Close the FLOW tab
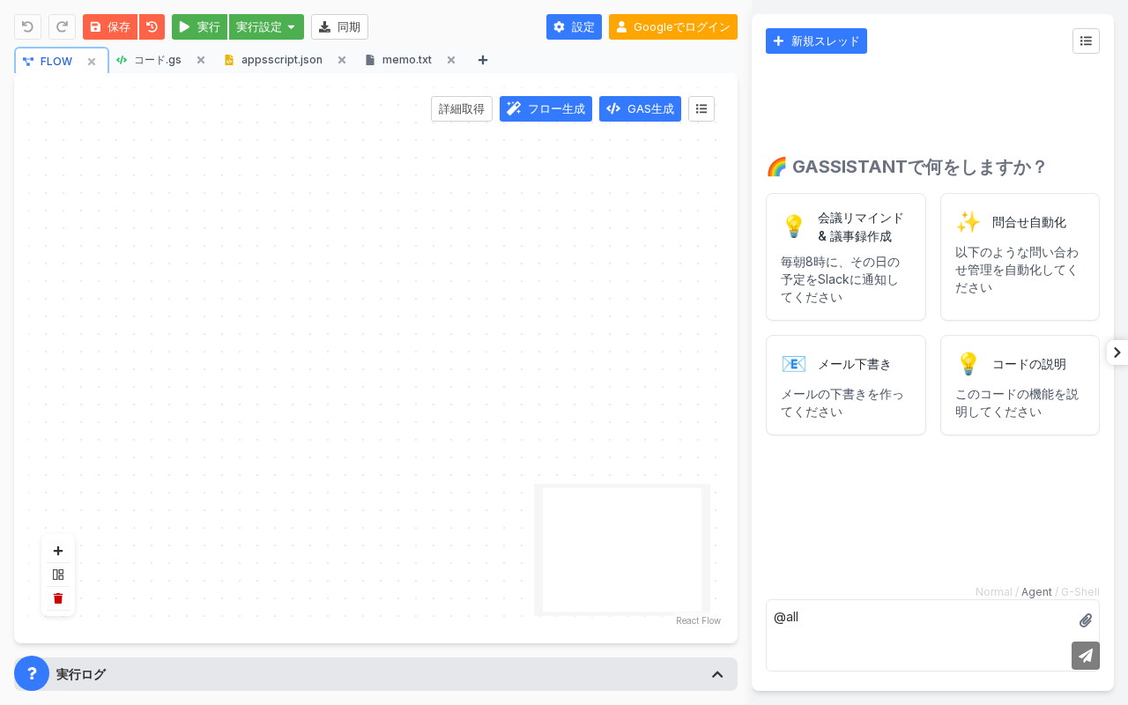 click(92, 62)
